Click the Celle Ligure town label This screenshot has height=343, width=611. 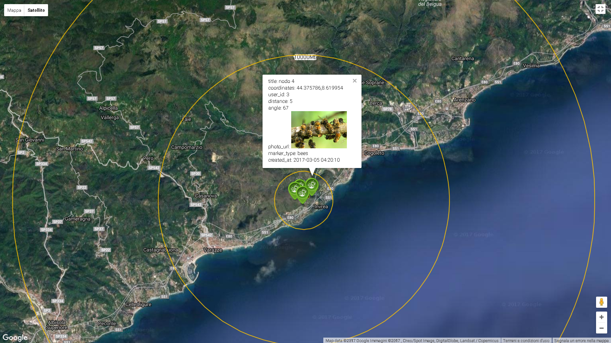coord(138,304)
